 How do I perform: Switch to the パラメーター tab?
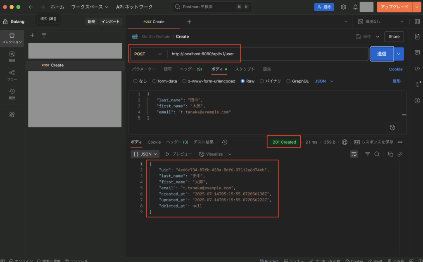(x=144, y=69)
